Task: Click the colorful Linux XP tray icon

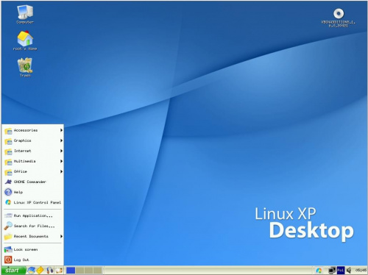Action: coord(319,271)
